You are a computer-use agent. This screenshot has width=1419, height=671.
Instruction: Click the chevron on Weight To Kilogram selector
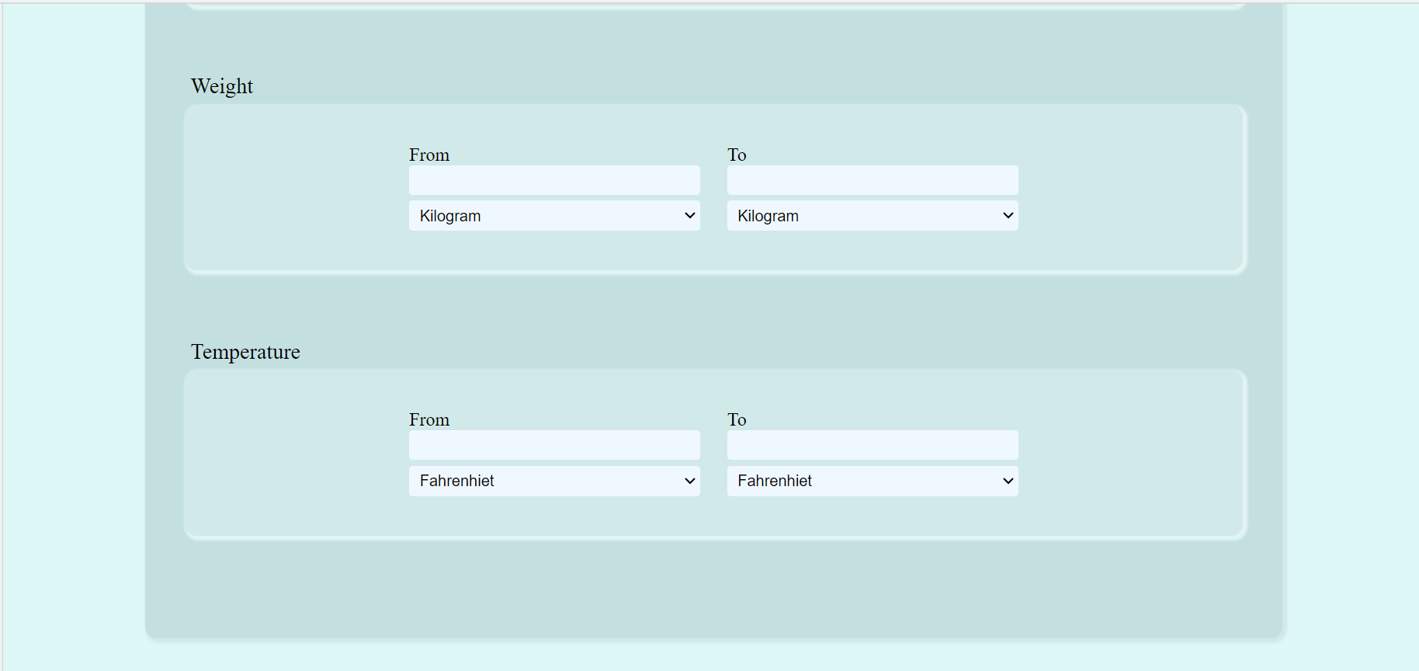click(x=1008, y=215)
